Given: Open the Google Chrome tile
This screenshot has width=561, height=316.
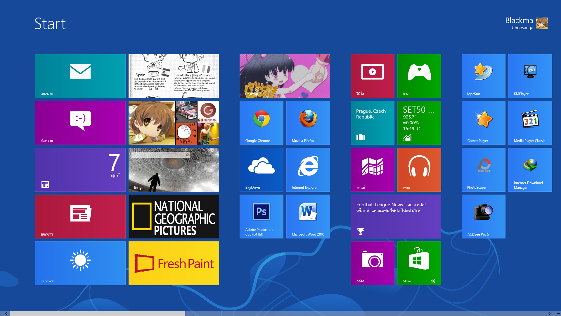Looking at the screenshot, I should [261, 123].
